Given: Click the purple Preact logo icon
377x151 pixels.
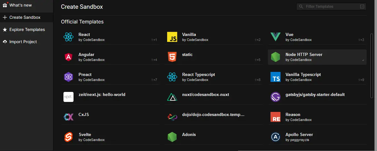Looking at the screenshot, I should pos(68,77).
